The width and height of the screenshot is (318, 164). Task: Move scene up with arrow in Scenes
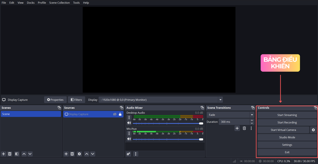coord(24,154)
